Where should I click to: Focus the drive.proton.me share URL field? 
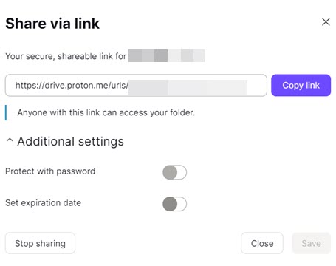[x=136, y=85]
